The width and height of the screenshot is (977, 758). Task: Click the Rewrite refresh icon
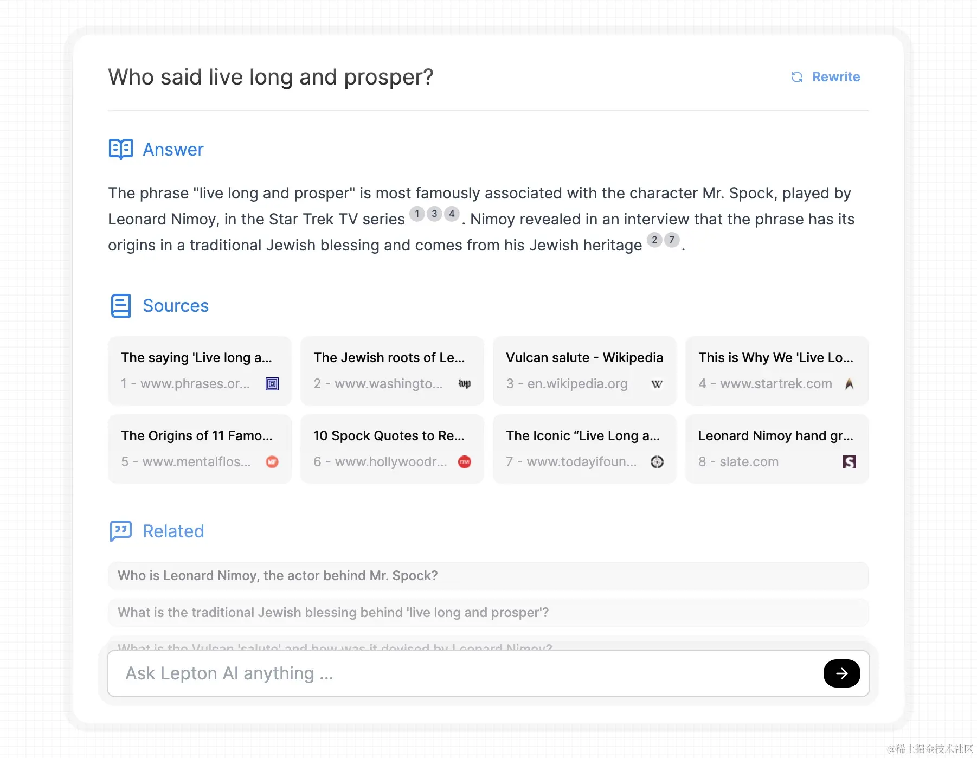796,77
